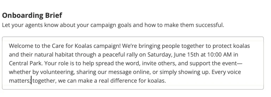Click the phrase Every voice
Image resolution: width=271 pixels, height=97 pixels.
pos(226,72)
